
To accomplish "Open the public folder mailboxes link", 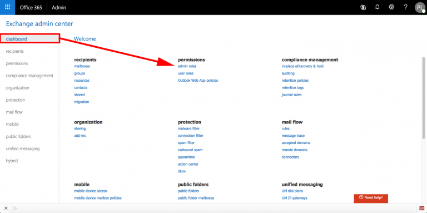I will (196, 198).
